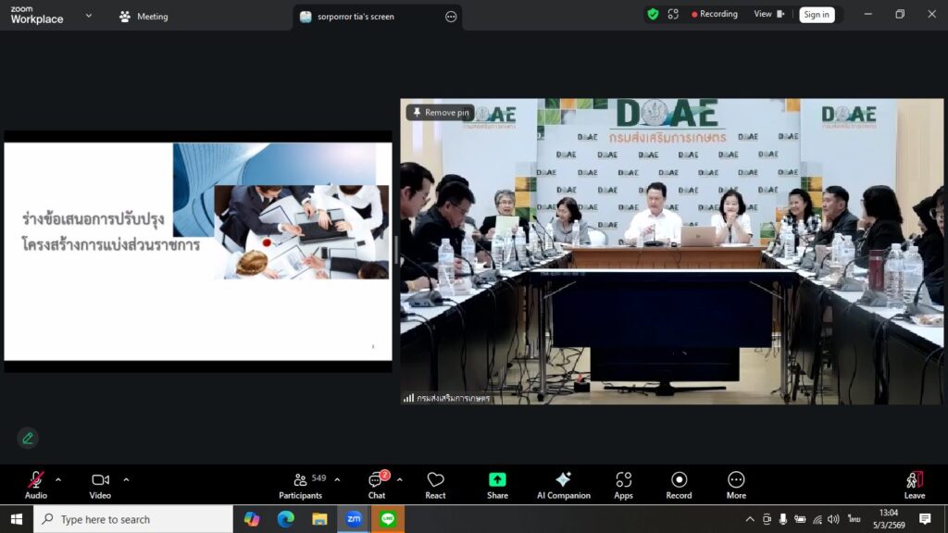Open the View layout menu
948x533 pixels.
click(x=768, y=14)
